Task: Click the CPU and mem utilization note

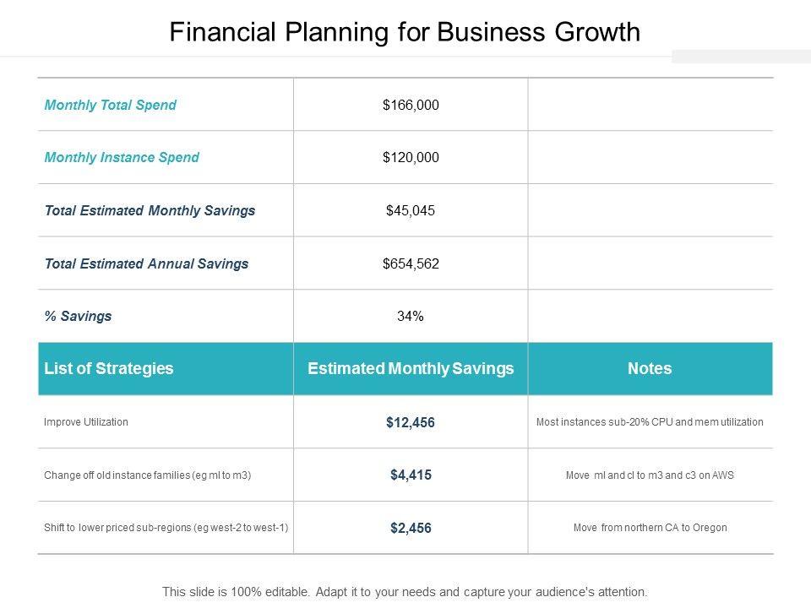Action: tap(650, 421)
